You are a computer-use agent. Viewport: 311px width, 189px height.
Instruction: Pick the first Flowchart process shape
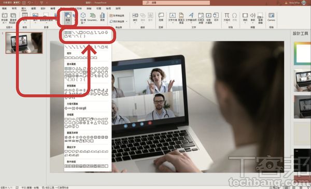click(66, 119)
